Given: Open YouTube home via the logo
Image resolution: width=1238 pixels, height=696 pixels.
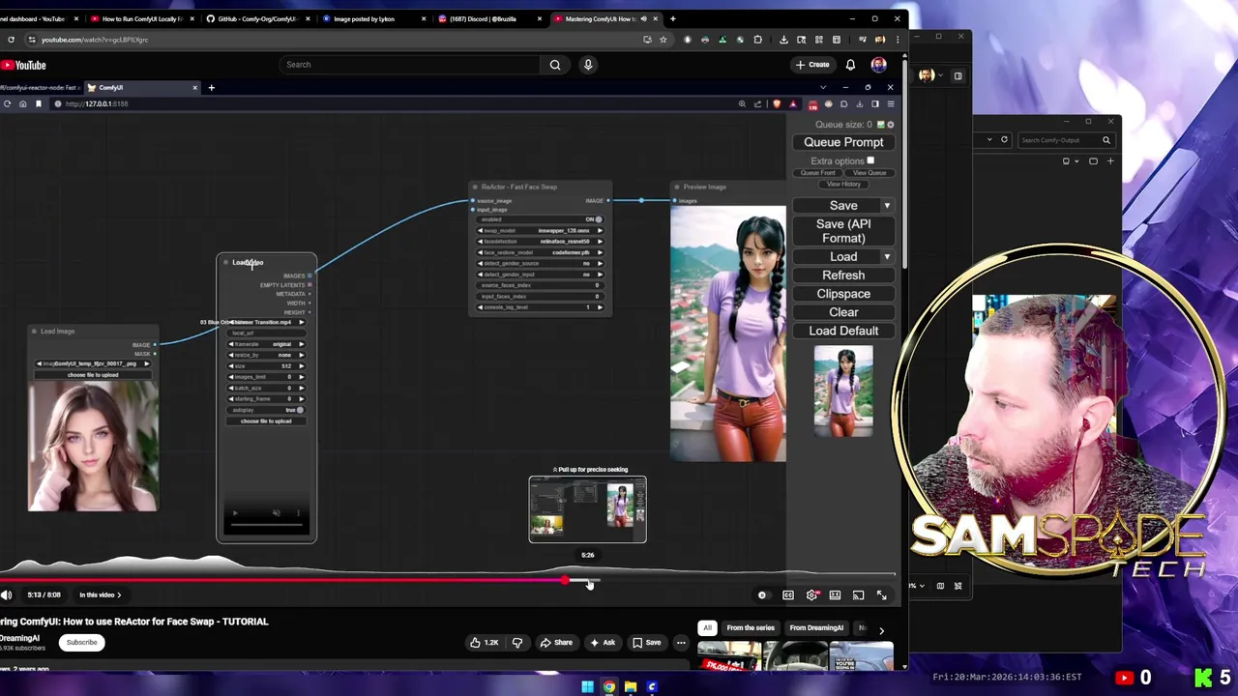Looking at the screenshot, I should click(x=23, y=65).
